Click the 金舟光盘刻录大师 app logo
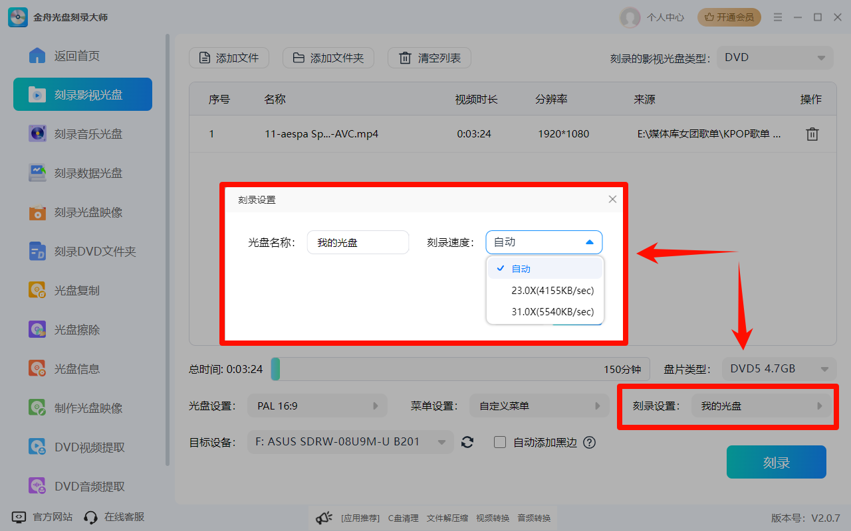The height and width of the screenshot is (531, 851). point(18,17)
